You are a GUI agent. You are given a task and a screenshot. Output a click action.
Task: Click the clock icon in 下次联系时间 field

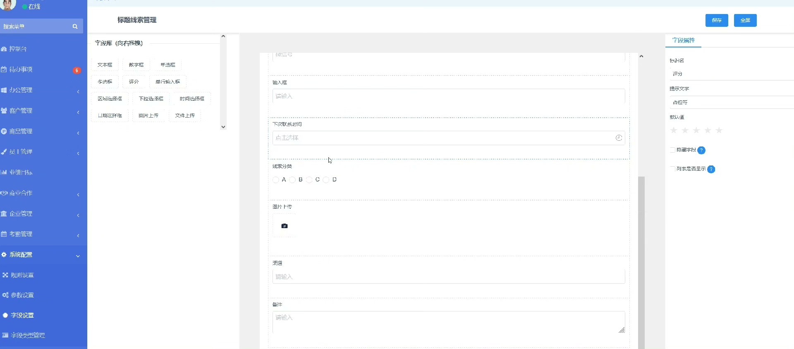(x=619, y=138)
